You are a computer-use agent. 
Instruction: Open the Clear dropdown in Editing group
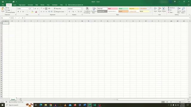pyautogui.click(x=171, y=12)
